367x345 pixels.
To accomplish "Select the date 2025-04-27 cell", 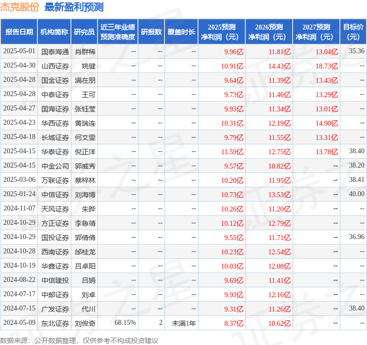I will coord(19,108).
